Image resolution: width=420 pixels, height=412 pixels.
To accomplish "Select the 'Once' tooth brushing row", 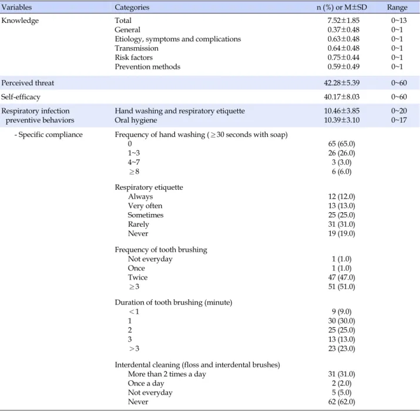I will tap(136, 269).
